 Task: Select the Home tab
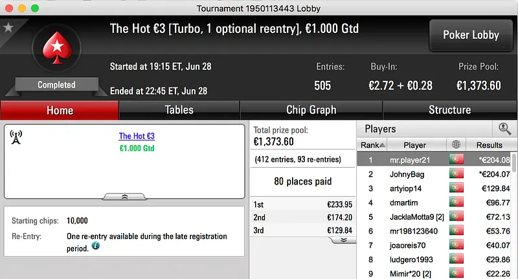(x=60, y=110)
